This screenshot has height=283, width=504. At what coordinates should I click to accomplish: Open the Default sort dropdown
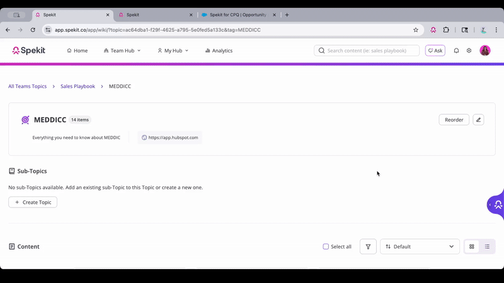point(420,247)
